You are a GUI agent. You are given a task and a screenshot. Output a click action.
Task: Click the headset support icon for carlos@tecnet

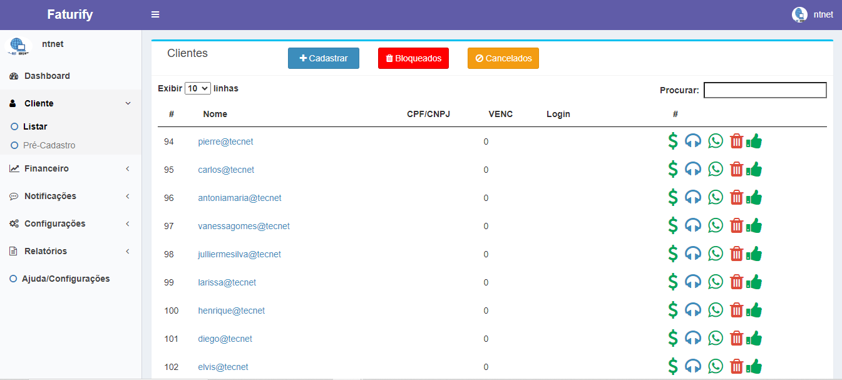(x=693, y=170)
